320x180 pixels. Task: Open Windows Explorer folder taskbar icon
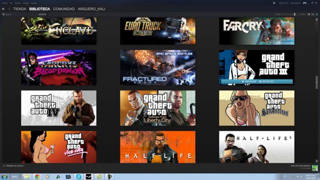(x=26, y=176)
